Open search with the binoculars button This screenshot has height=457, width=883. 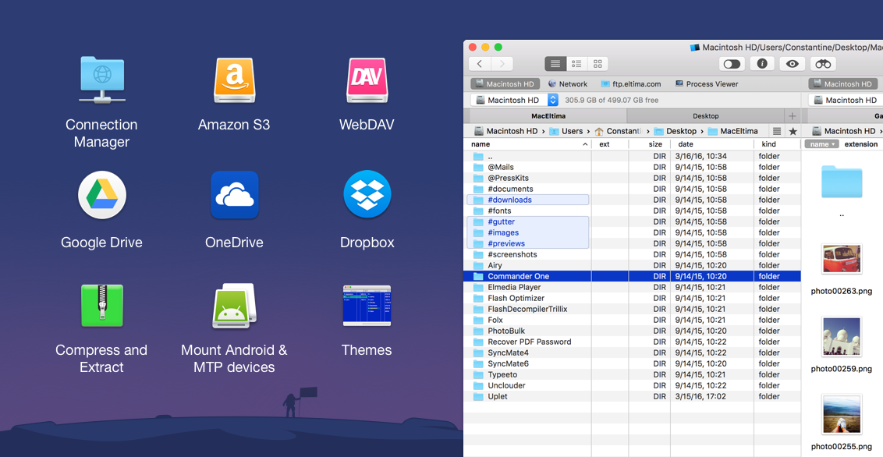823,64
